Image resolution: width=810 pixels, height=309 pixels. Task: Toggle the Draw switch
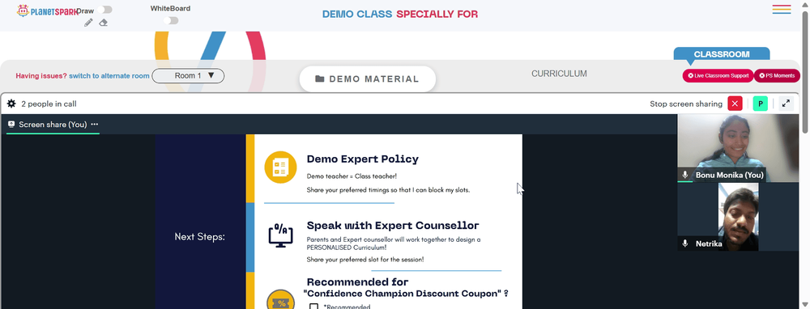point(104,10)
